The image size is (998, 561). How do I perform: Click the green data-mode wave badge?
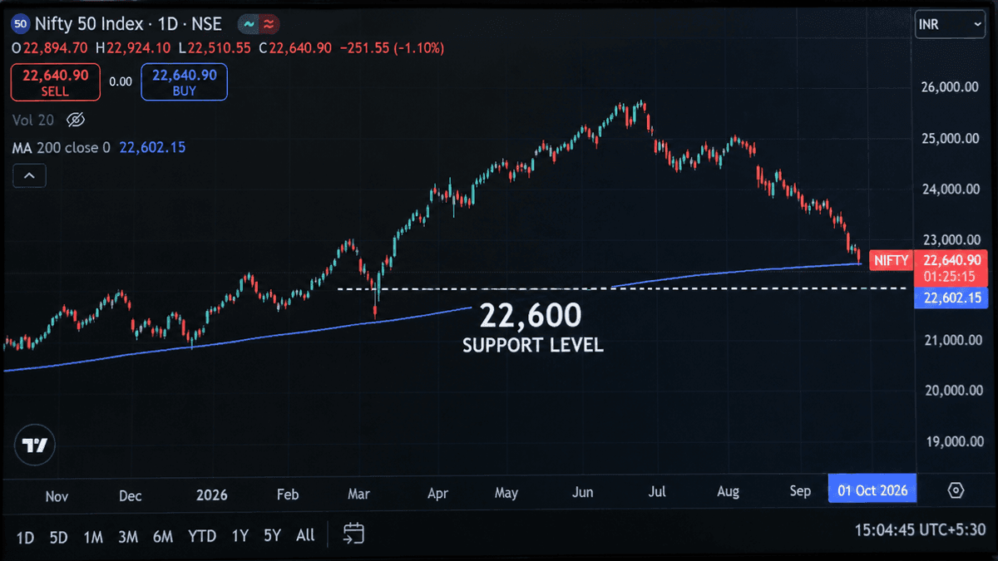click(x=249, y=24)
